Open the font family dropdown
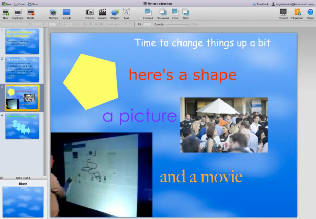Screen dimensions: 316x219 pos(16,24)
